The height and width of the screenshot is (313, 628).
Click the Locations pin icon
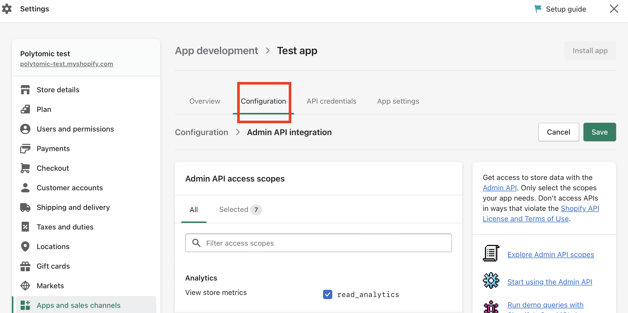coord(25,246)
